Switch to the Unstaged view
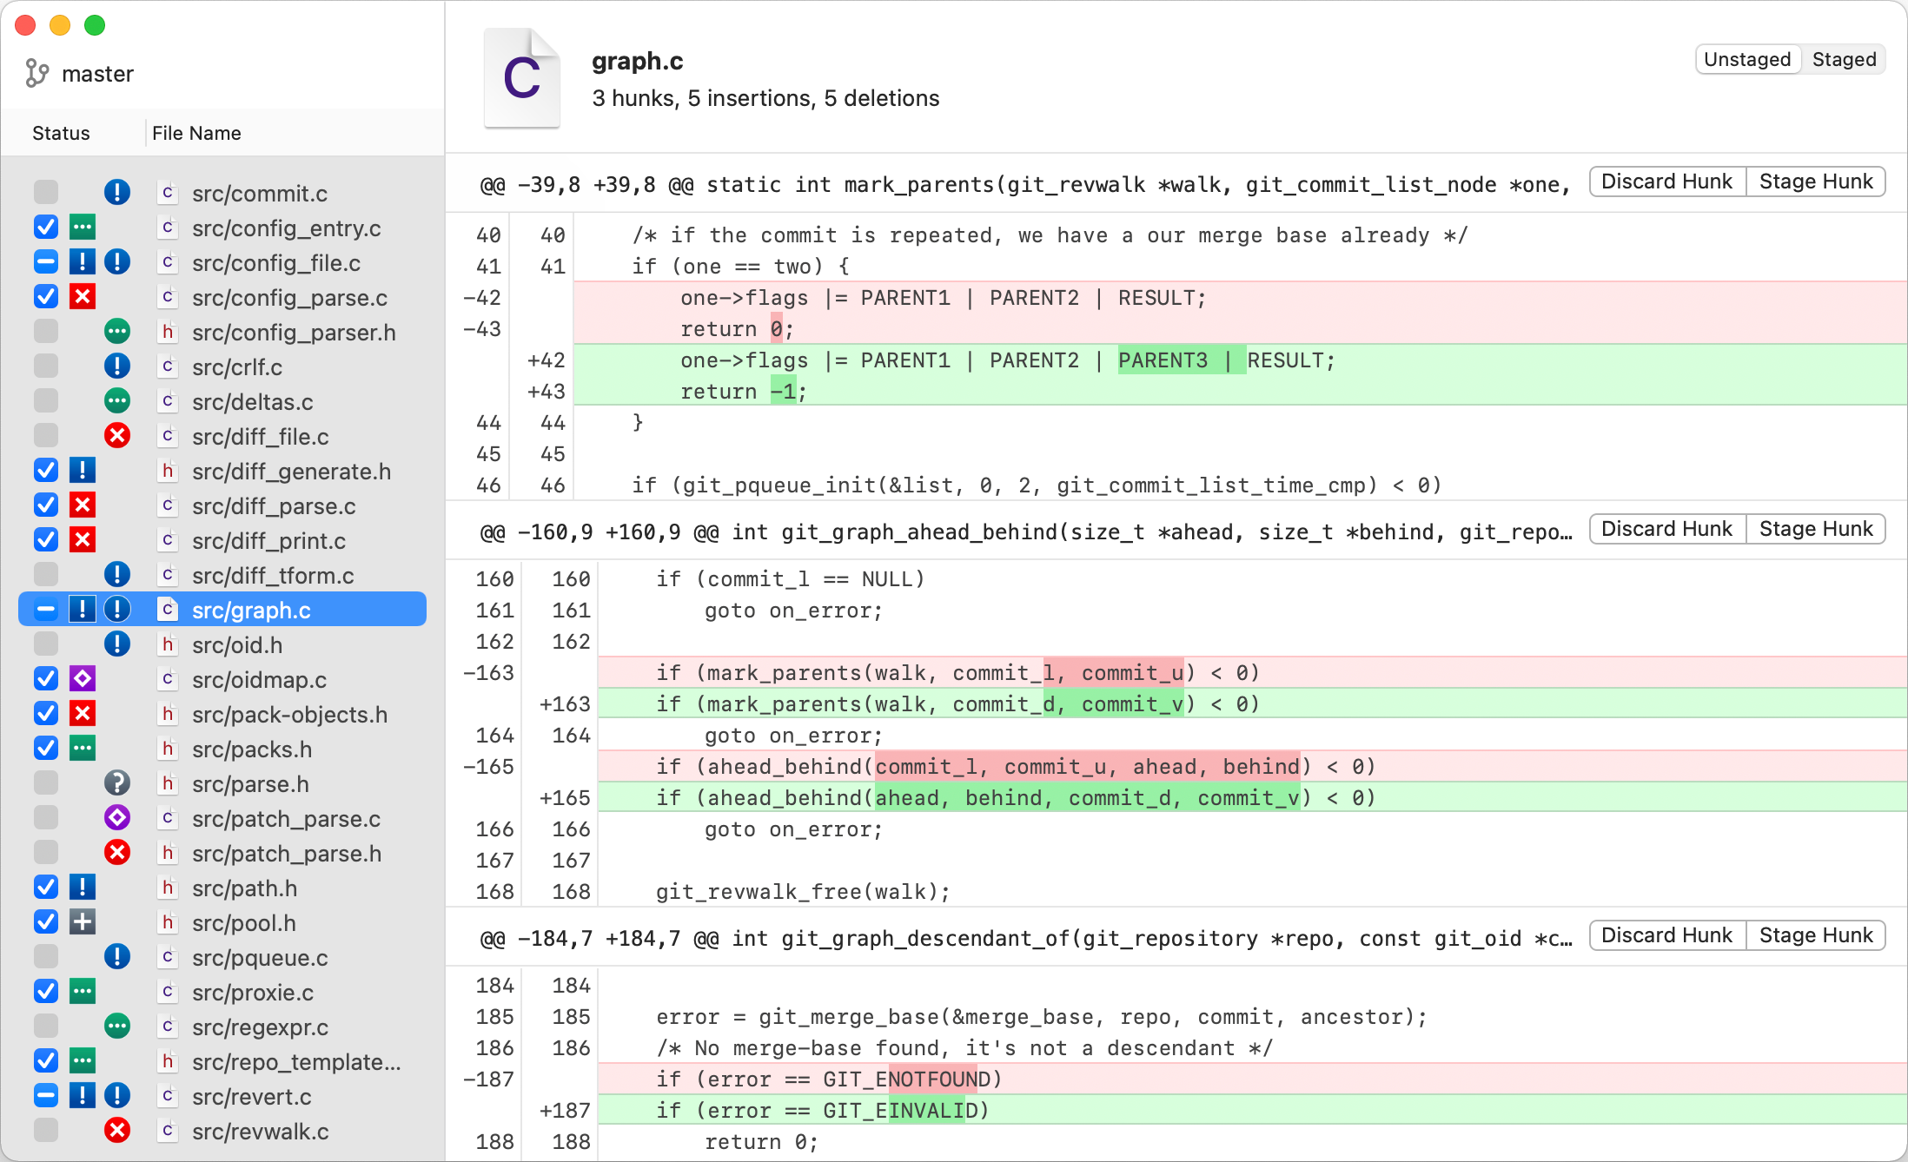Viewport: 1908px width, 1162px height. pyautogui.click(x=1746, y=59)
